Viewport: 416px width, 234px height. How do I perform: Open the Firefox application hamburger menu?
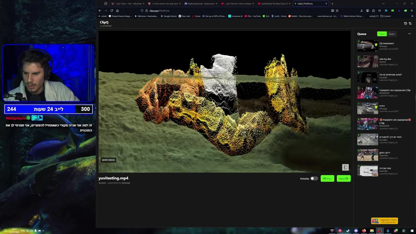[x=412, y=10]
